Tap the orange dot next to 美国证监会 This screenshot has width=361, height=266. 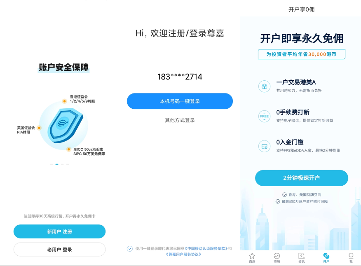click(39, 128)
